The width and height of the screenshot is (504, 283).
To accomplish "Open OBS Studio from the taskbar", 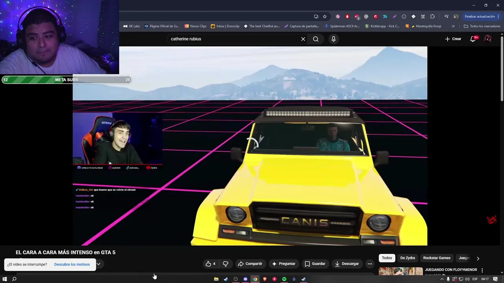I will tap(235, 279).
